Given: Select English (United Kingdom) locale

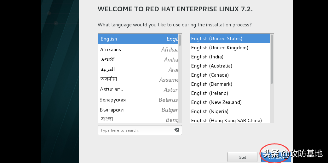Looking at the screenshot, I should 220,48.
